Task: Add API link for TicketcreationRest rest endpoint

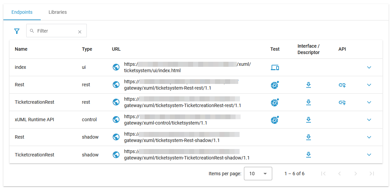Action: point(342,102)
